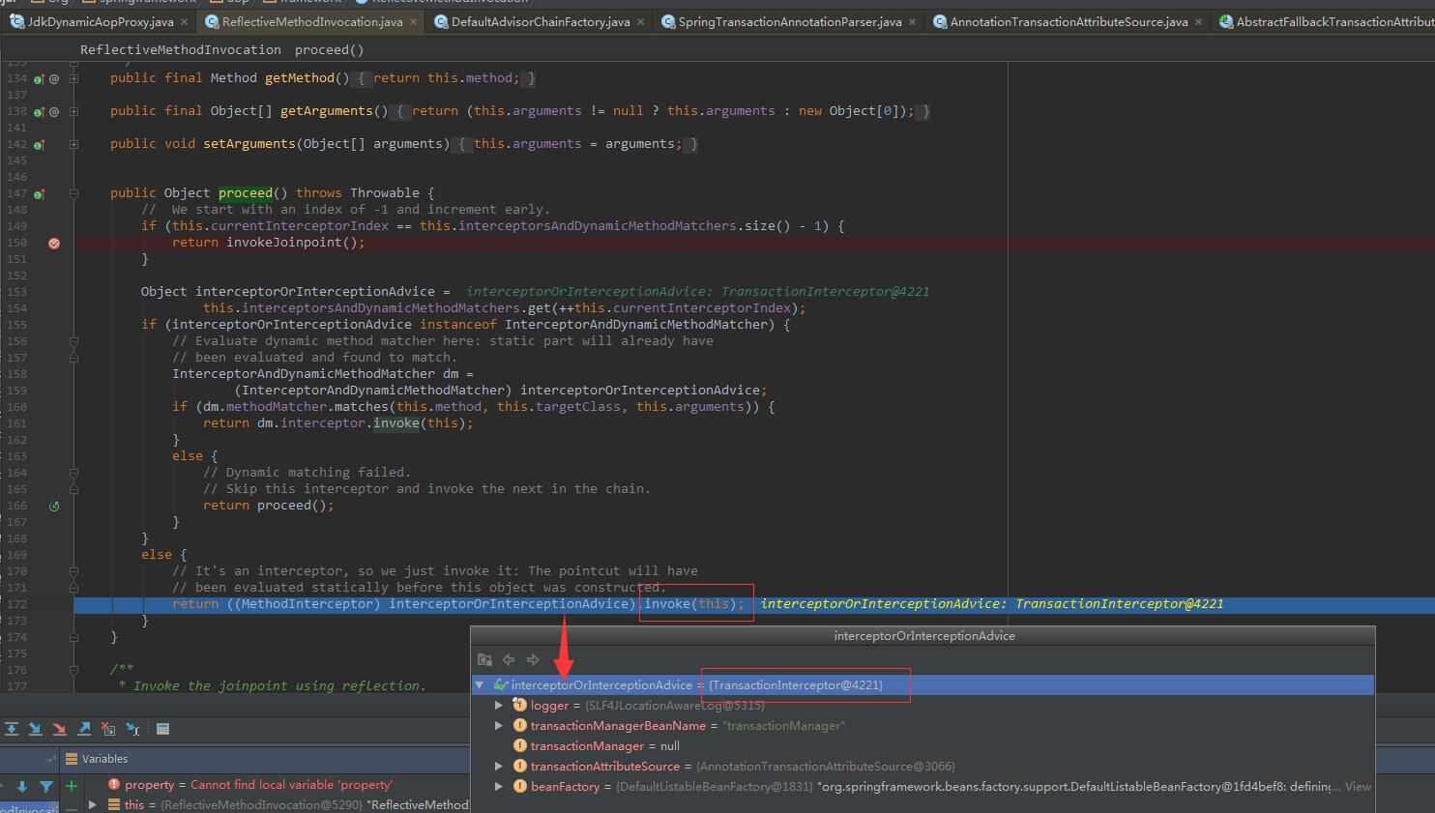Close AnnotationTransactionAttributeSource.java tab

[x=1199, y=21]
